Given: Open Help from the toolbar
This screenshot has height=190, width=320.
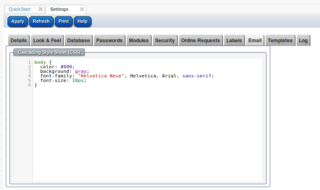Looking at the screenshot, I should 82,22.
